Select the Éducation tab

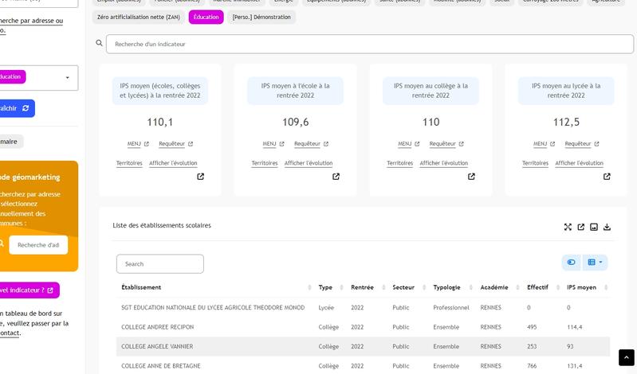(206, 17)
